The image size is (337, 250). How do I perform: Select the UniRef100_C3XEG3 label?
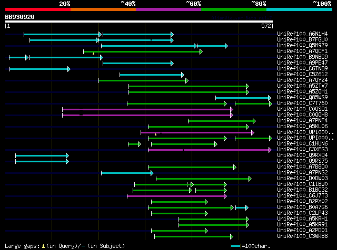click(302, 150)
